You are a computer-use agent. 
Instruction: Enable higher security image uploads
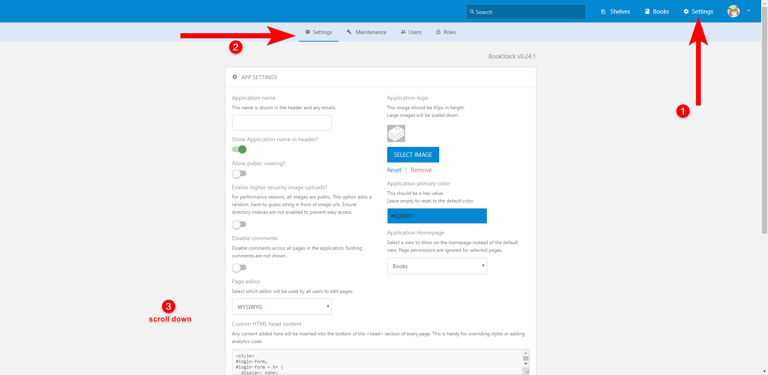(x=239, y=224)
